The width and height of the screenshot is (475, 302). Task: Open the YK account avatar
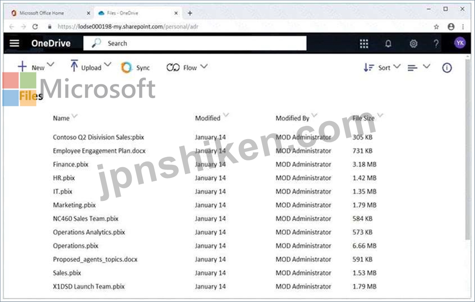tap(460, 43)
